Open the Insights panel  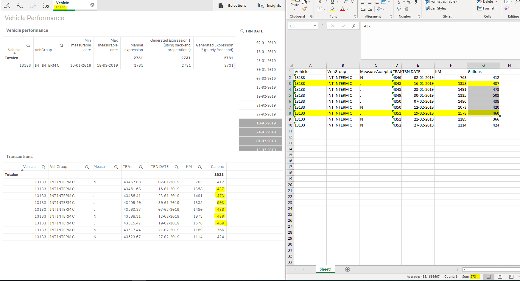(269, 5)
